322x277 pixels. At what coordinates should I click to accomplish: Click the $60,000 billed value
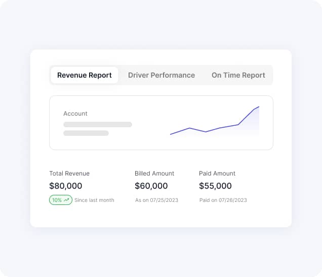click(151, 186)
